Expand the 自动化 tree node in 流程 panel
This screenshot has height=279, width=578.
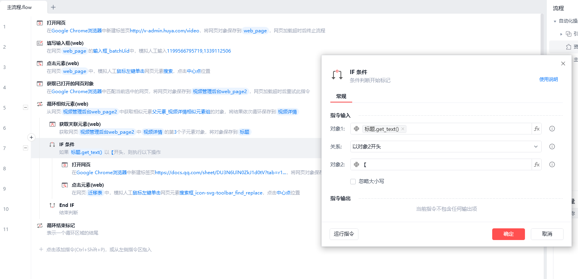pos(555,21)
